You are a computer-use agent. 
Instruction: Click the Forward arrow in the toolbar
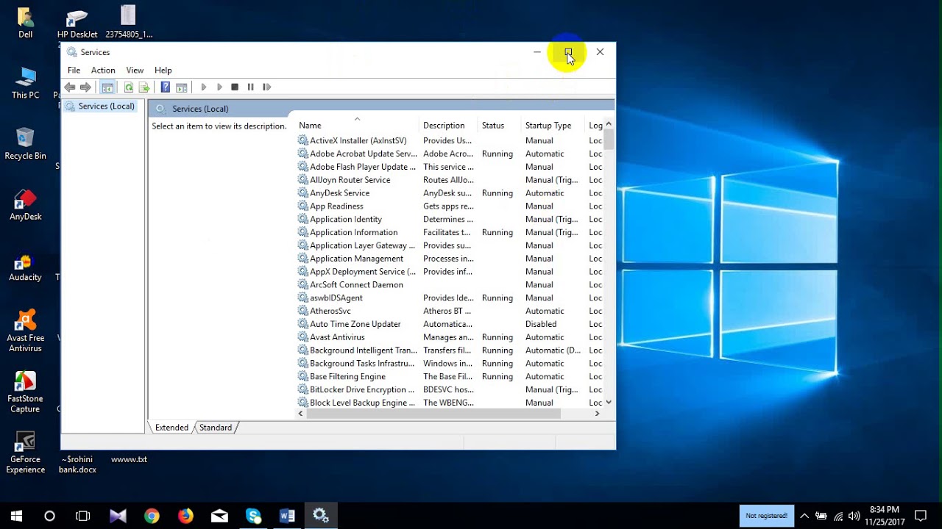click(x=85, y=87)
